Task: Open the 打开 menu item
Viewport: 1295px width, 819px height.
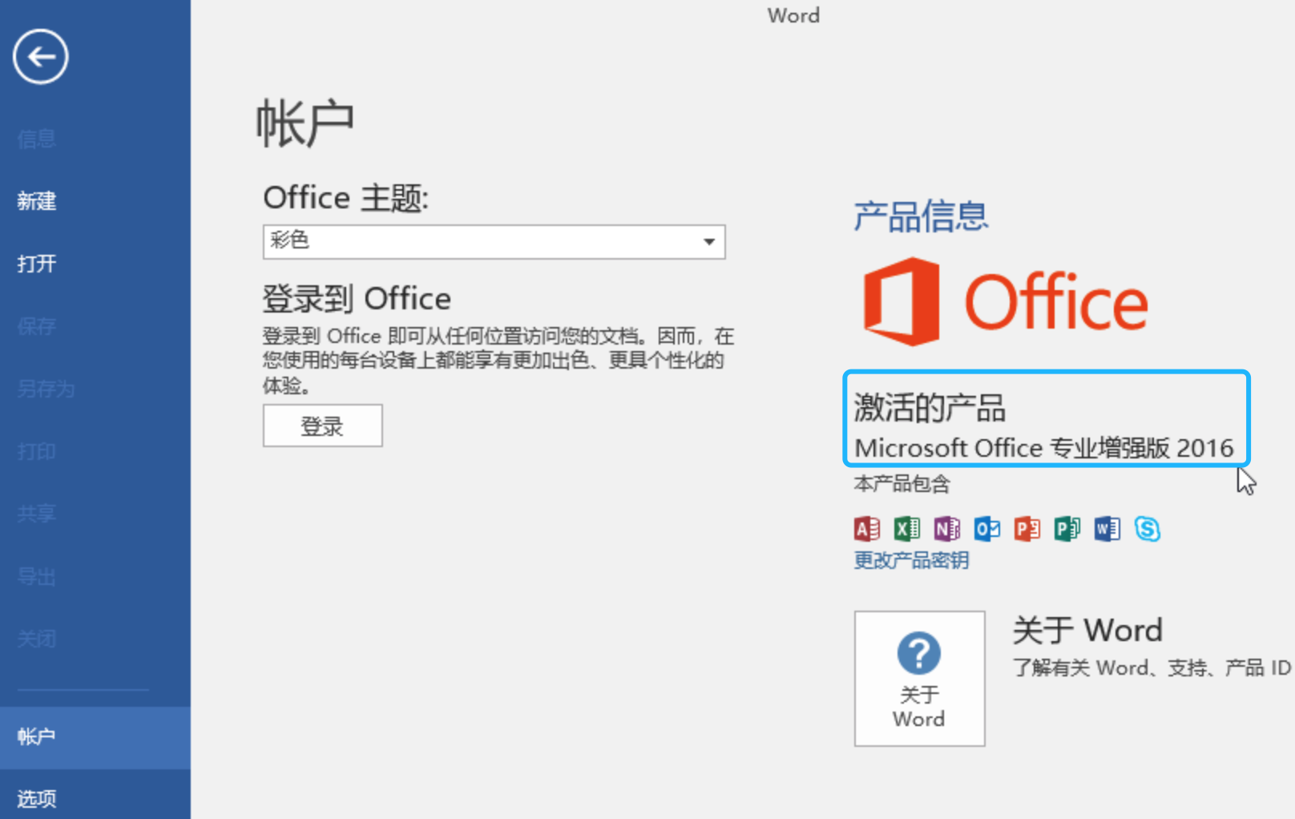Action: [36, 264]
